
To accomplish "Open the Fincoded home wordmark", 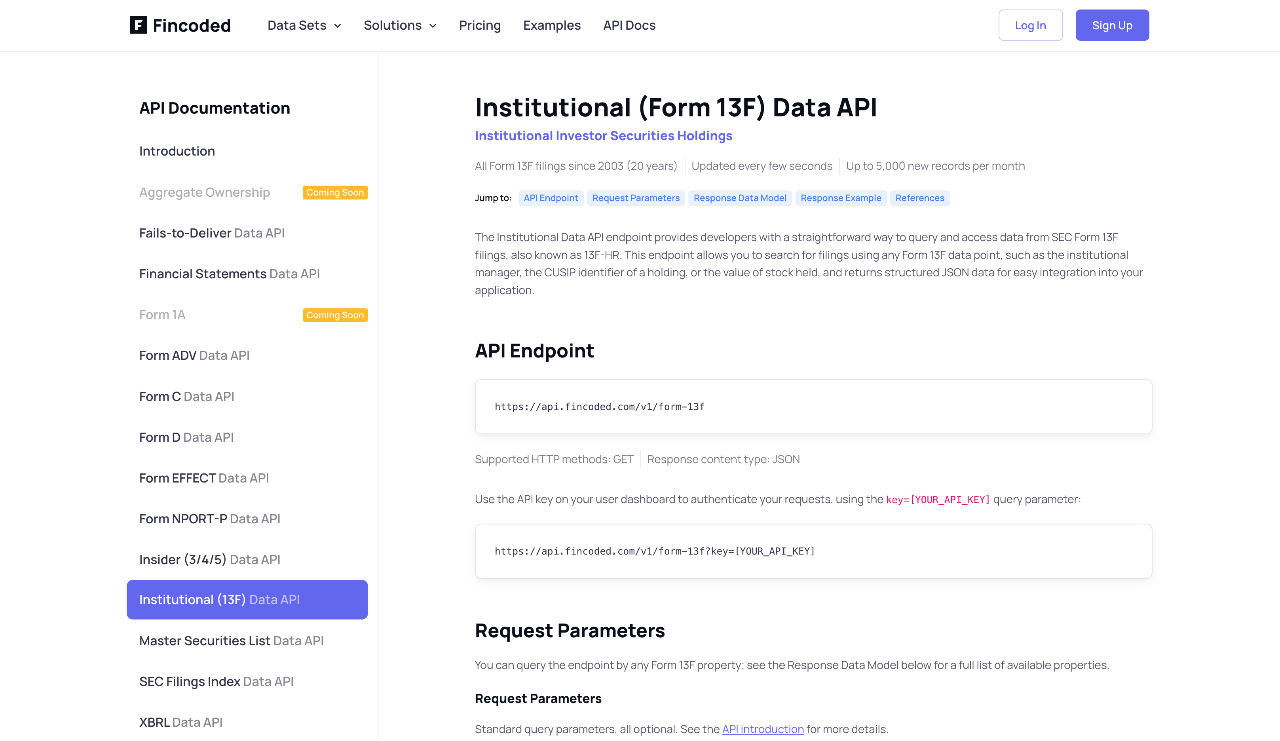I will click(x=192, y=25).
